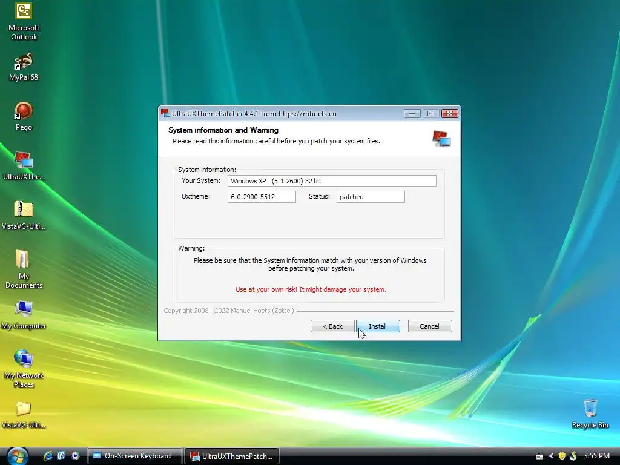This screenshot has width=620, height=465.
Task: Click the Uxtheme version field
Action: 262,197
